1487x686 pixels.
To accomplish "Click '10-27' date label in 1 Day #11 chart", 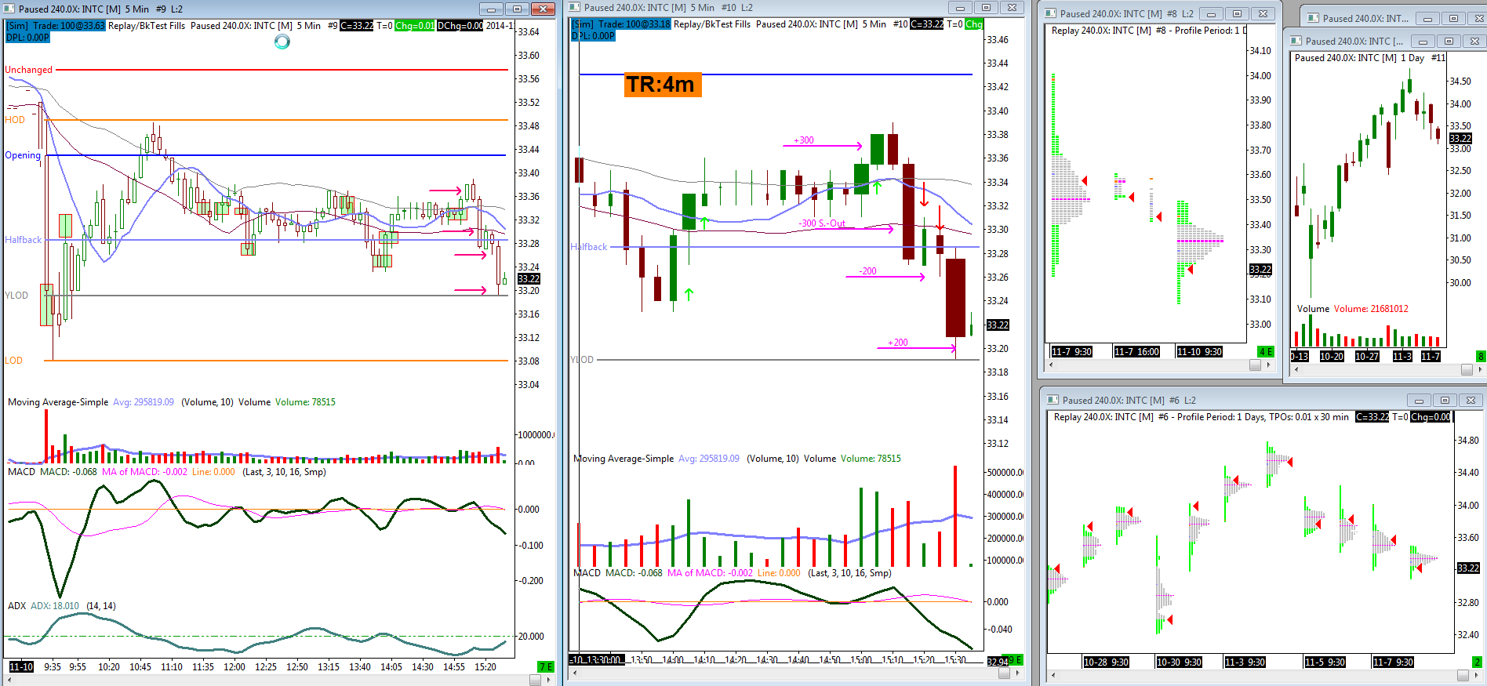I will pyautogui.click(x=1367, y=356).
